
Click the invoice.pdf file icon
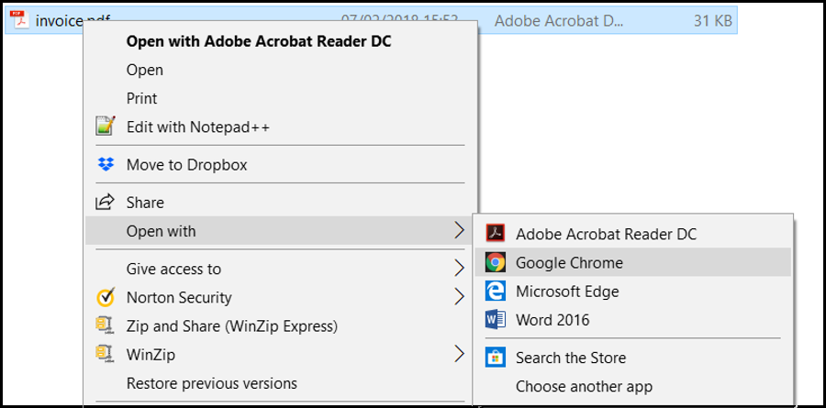pyautogui.click(x=18, y=20)
